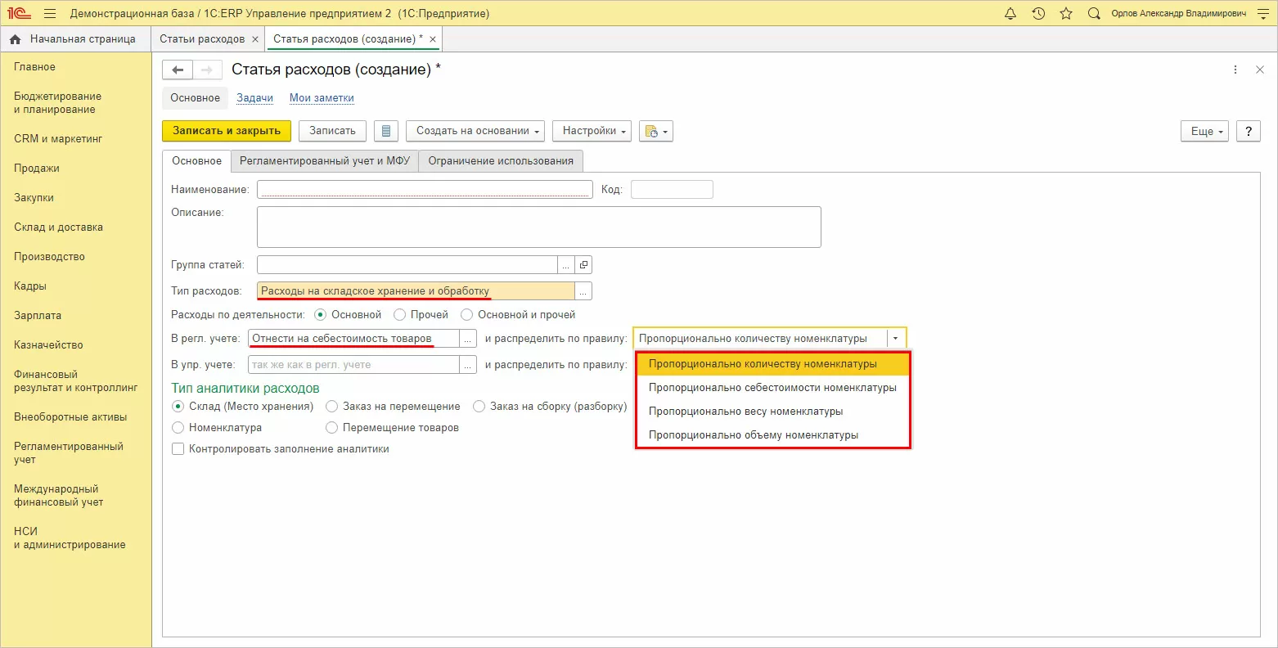1278x648 pixels.
Task: Expand the distribution rule dropdown arrow
Action: click(896, 339)
